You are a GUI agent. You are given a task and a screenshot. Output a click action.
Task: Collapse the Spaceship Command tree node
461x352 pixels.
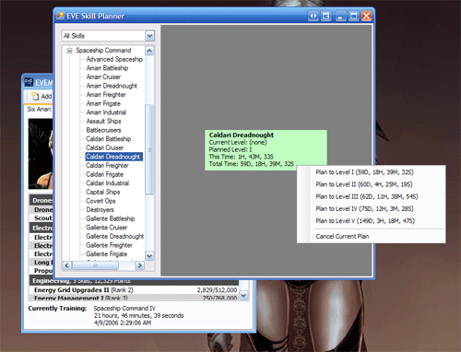click(x=69, y=51)
